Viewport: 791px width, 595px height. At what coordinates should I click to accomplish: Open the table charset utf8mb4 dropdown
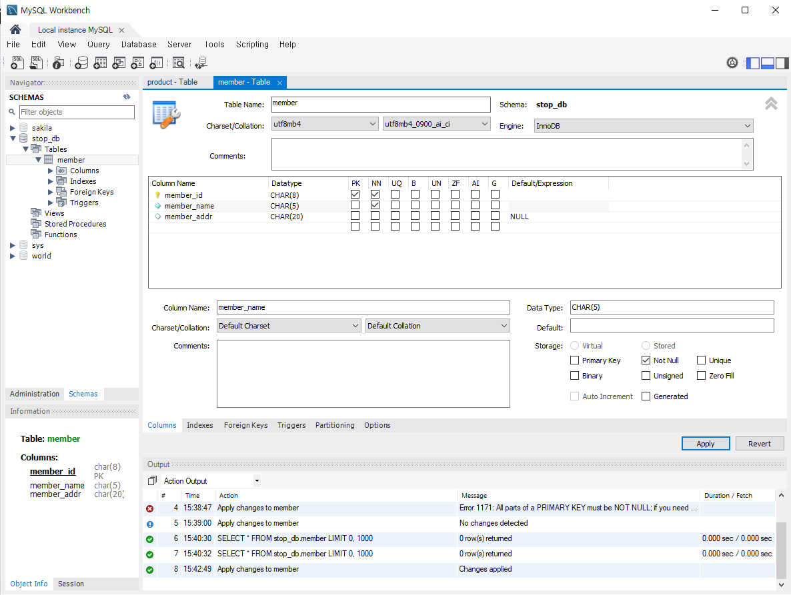(x=325, y=124)
